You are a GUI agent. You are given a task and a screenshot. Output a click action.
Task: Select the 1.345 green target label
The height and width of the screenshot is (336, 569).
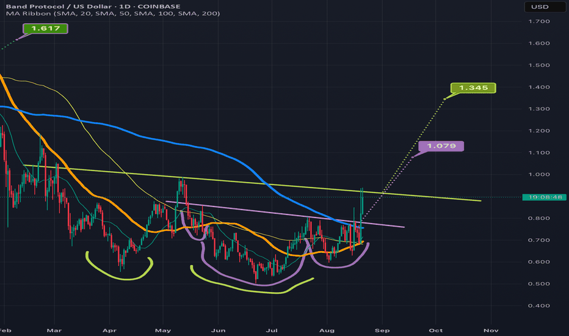pyautogui.click(x=473, y=88)
